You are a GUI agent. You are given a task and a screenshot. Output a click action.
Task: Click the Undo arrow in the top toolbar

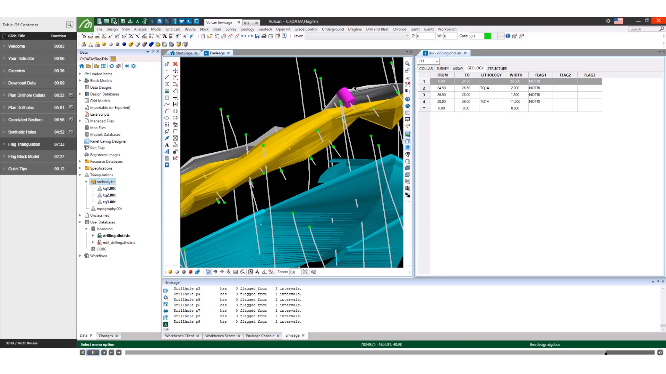coord(244,36)
